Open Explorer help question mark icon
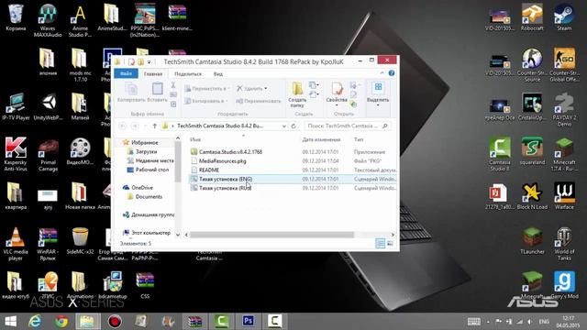 (x=392, y=73)
